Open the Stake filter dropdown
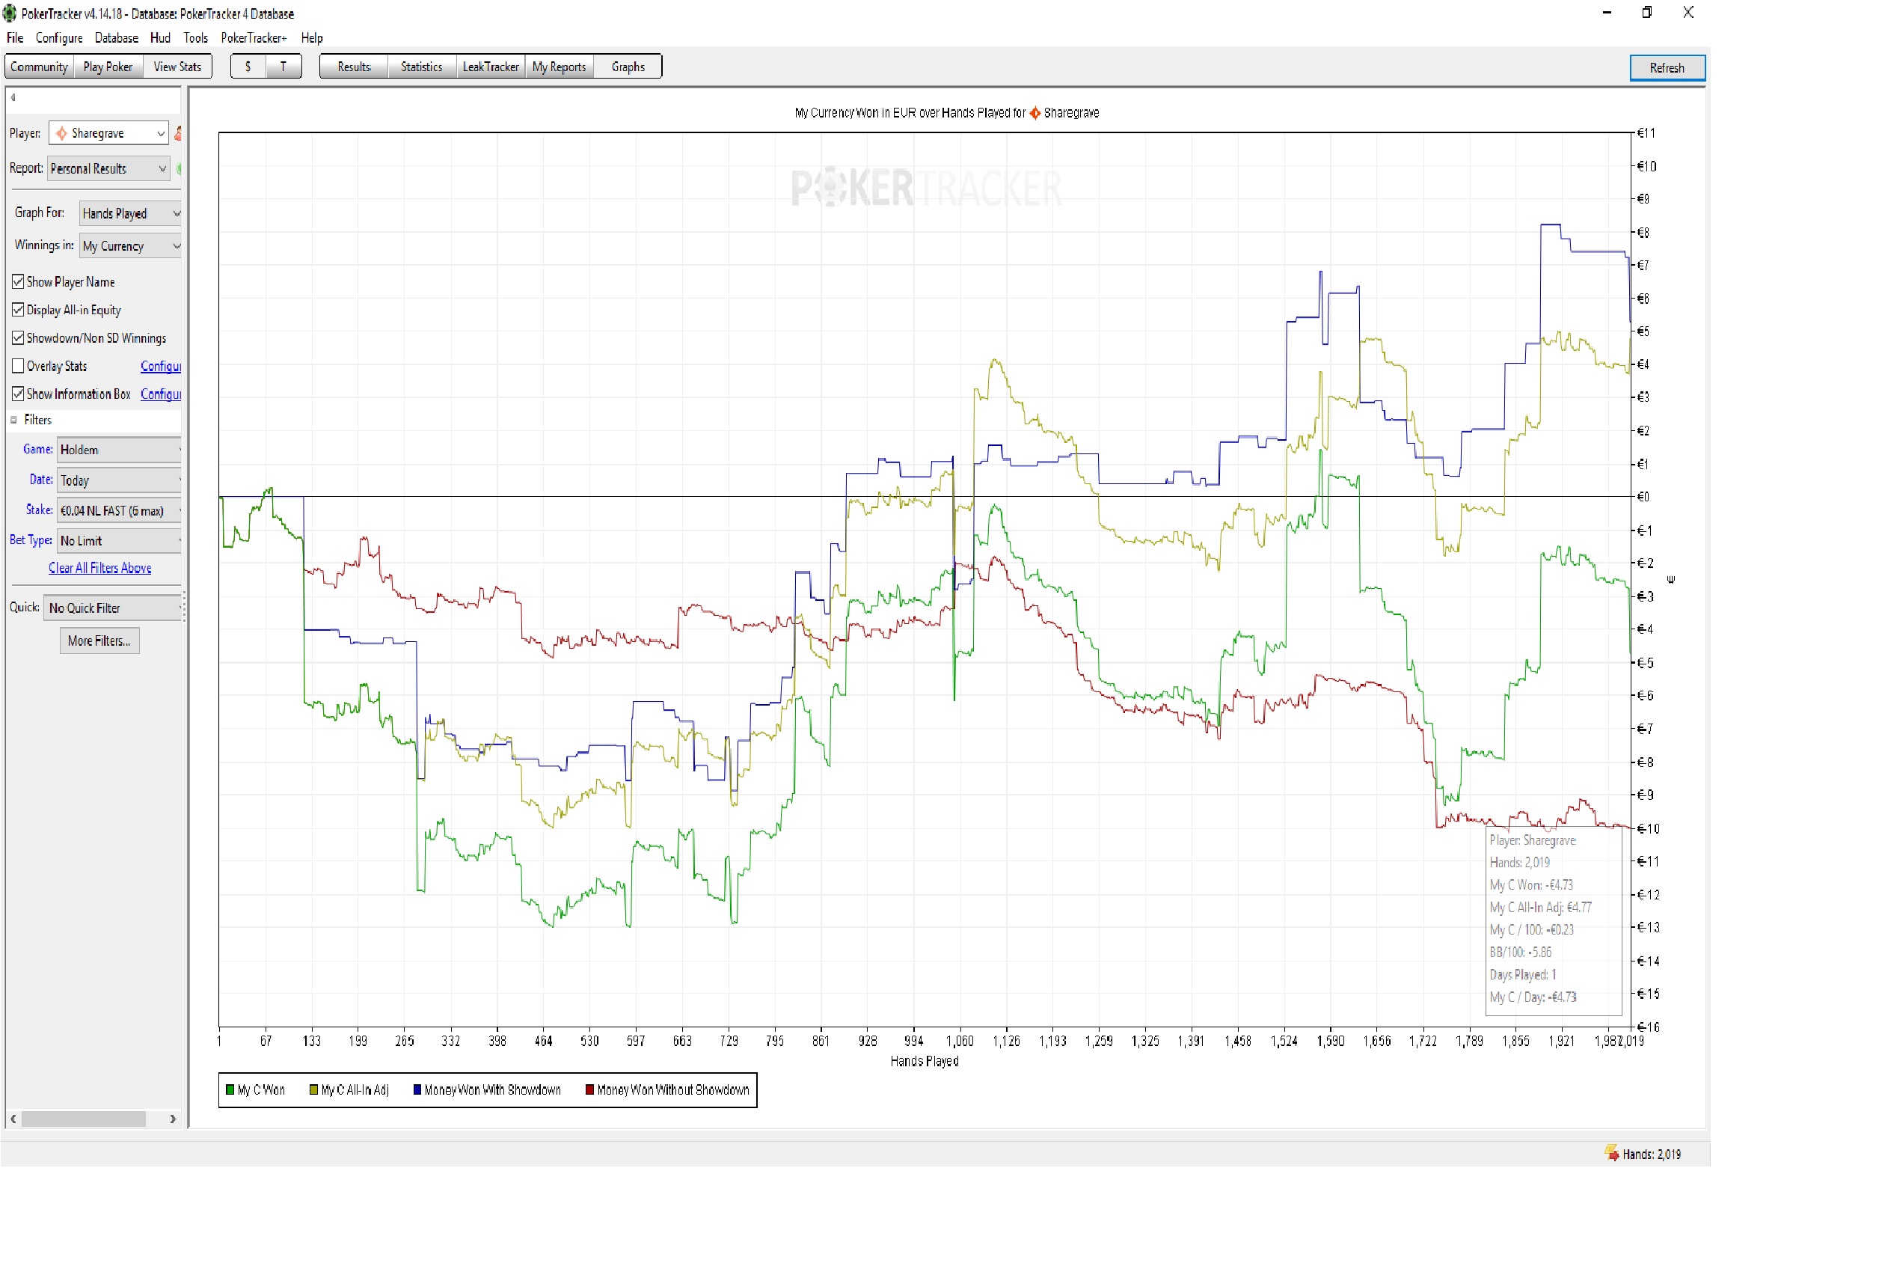 point(119,510)
